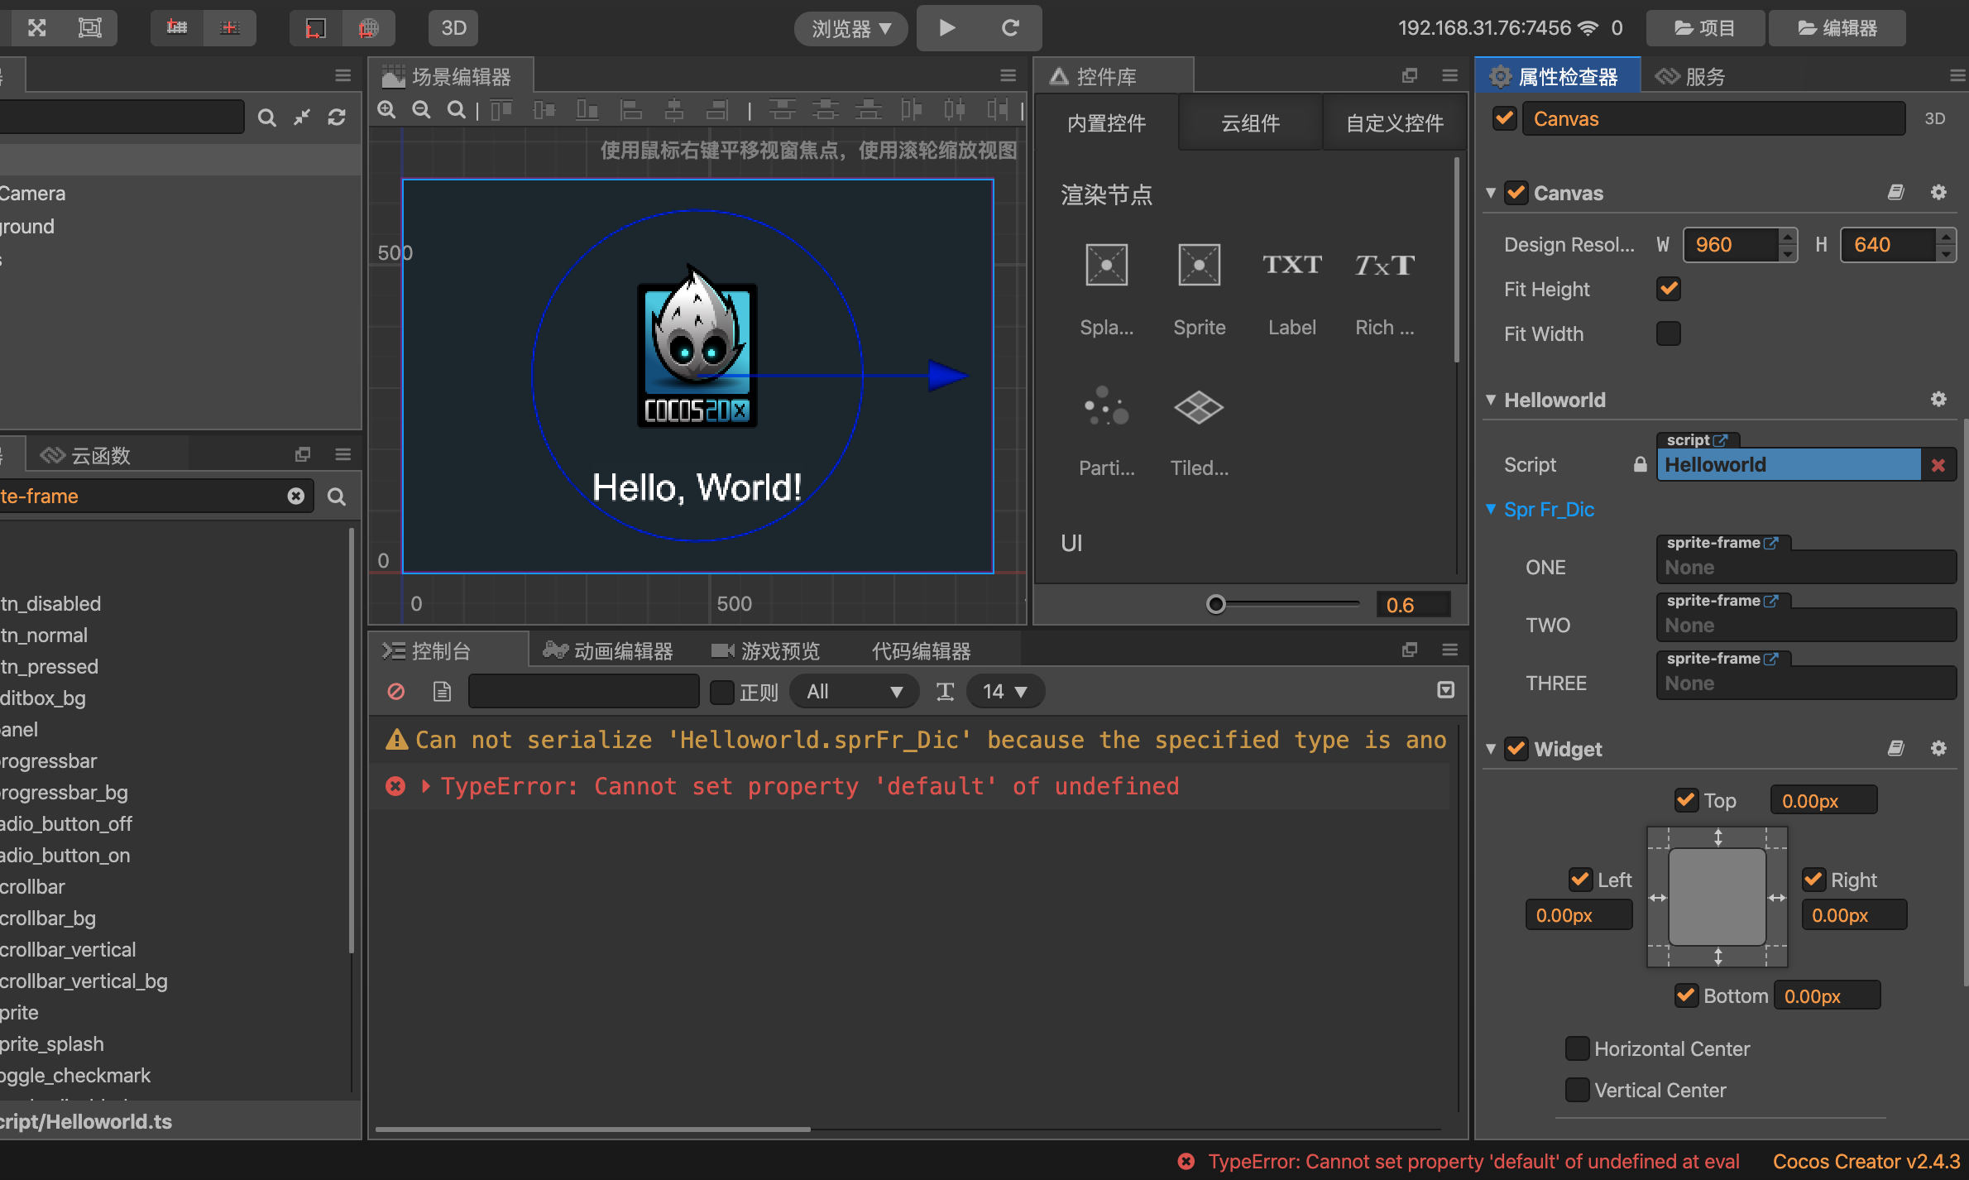
Task: Click the Sprite node control icon
Action: [x=1199, y=266]
